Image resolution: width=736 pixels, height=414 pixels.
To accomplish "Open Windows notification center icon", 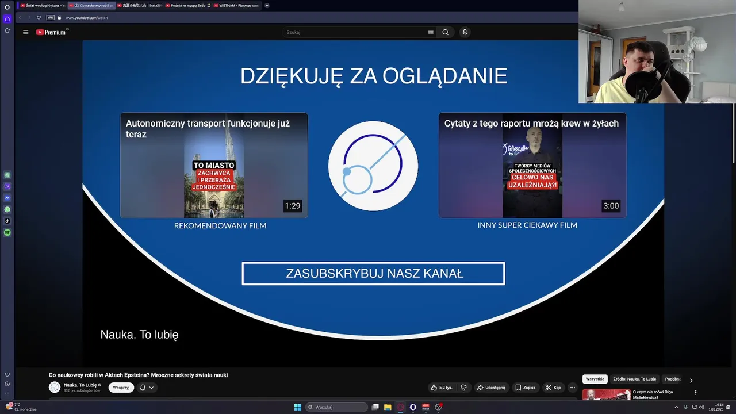I will click(729, 407).
